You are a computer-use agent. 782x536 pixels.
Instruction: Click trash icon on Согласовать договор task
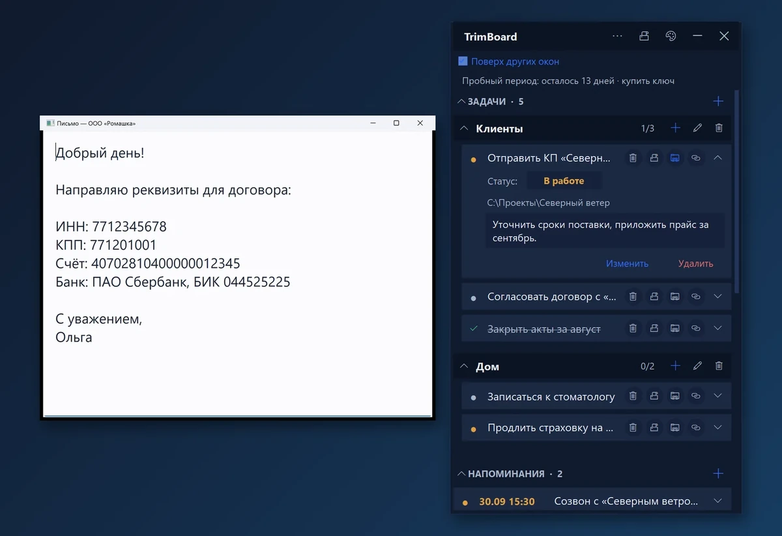coord(632,297)
